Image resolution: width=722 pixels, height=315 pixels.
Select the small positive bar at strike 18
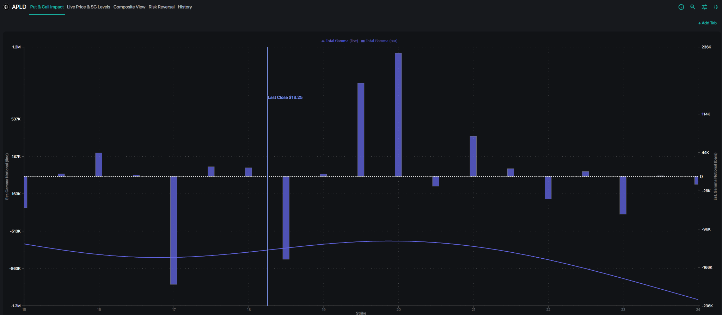(x=249, y=172)
